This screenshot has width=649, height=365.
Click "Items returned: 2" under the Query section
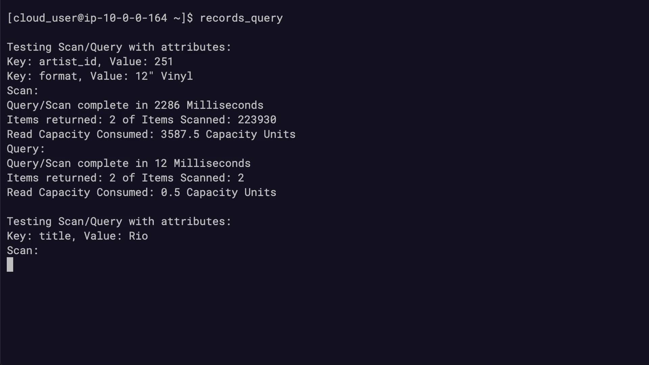tap(61, 178)
